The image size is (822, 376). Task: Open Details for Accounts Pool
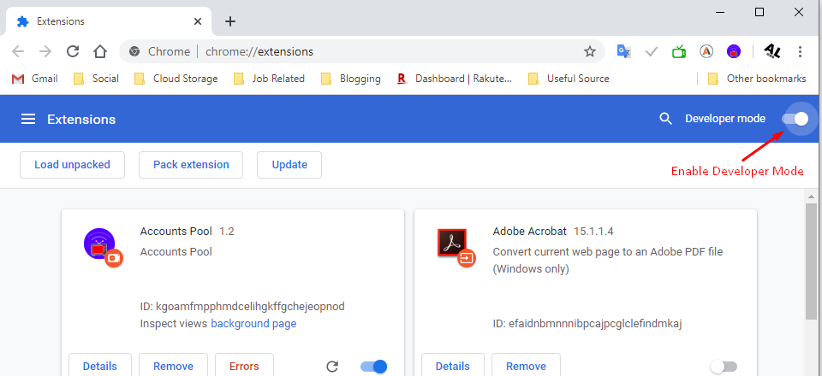[99, 366]
